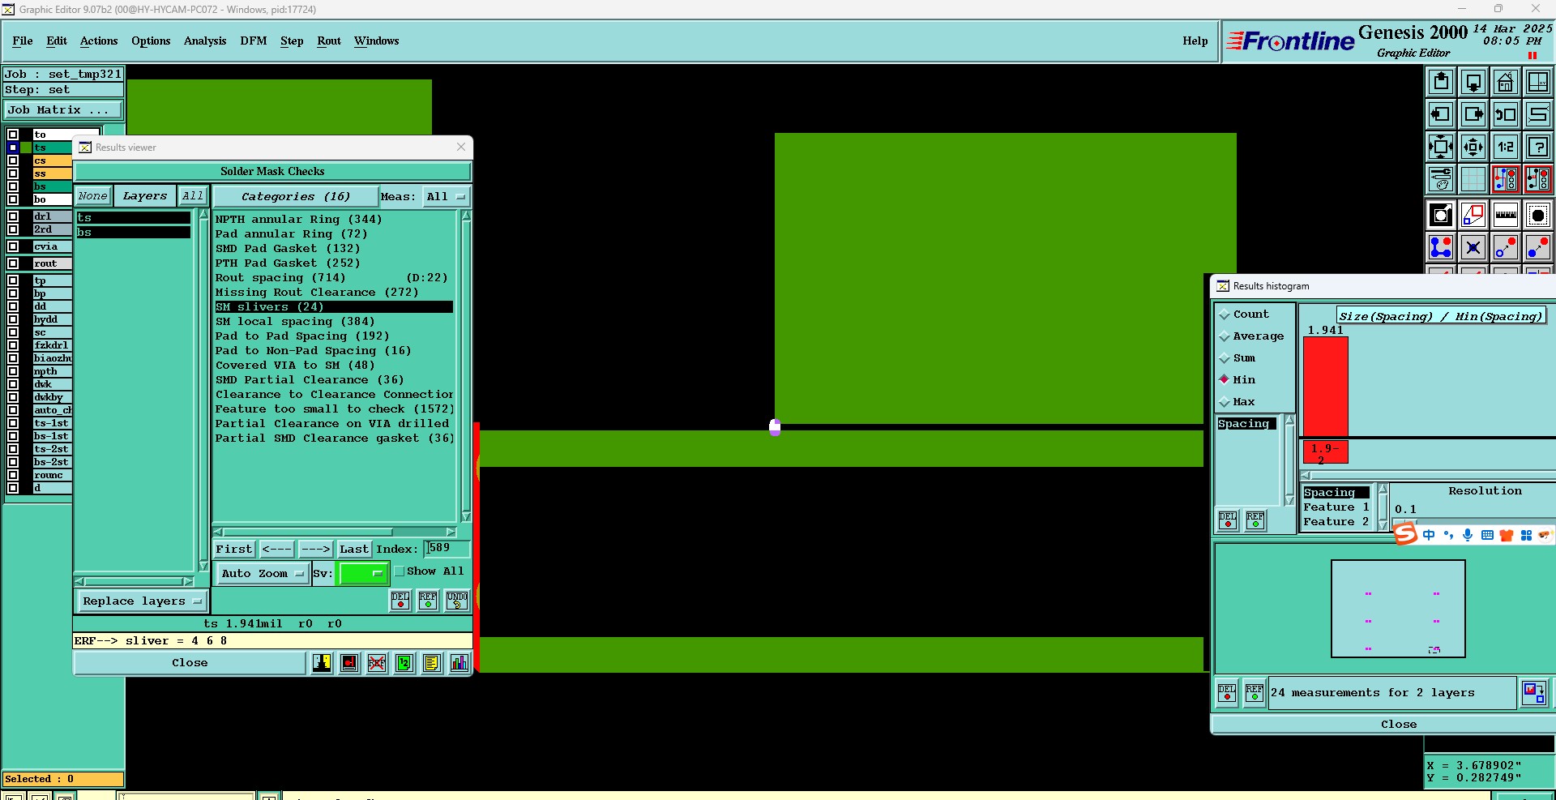The height and width of the screenshot is (800, 1556).
Task: Click REF icon beside '24 measurements for 2 layers'
Action: coord(1255,693)
